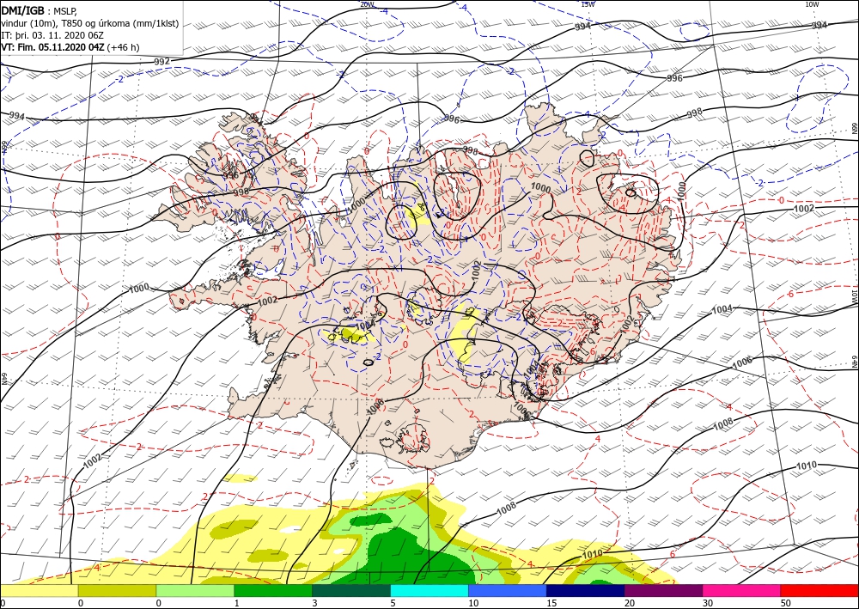Click the royal blue legend swatch
Image resolution: width=859 pixels, height=609 pixels.
(x=508, y=590)
